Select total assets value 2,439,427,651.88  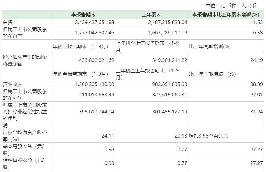(94, 22)
